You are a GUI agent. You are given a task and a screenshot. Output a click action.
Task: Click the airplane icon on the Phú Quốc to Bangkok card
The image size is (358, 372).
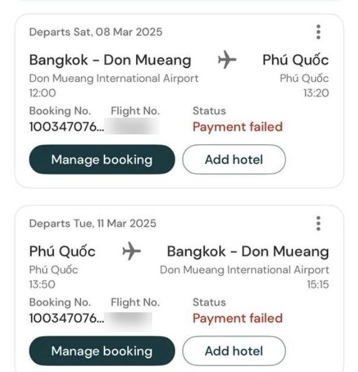click(x=131, y=251)
